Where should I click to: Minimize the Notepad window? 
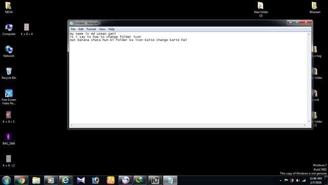coord(290,22)
